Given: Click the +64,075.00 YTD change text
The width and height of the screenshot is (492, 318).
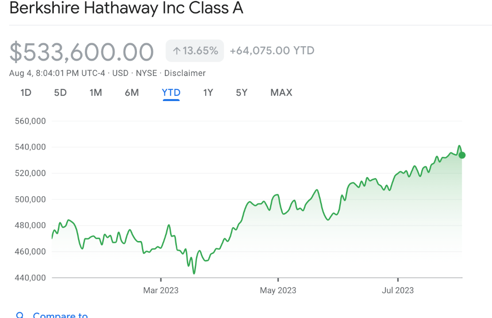Looking at the screenshot, I should (x=272, y=51).
